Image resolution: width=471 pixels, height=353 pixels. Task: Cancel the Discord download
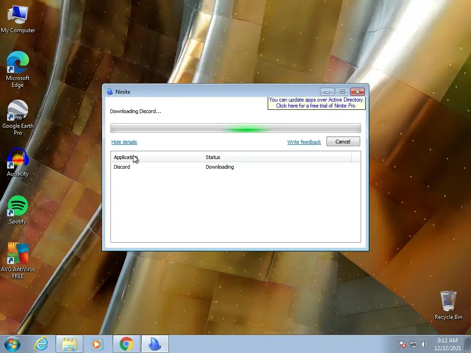pyautogui.click(x=343, y=142)
